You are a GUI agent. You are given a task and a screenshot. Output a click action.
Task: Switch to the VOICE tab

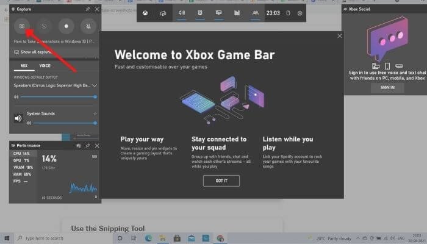[45, 66]
